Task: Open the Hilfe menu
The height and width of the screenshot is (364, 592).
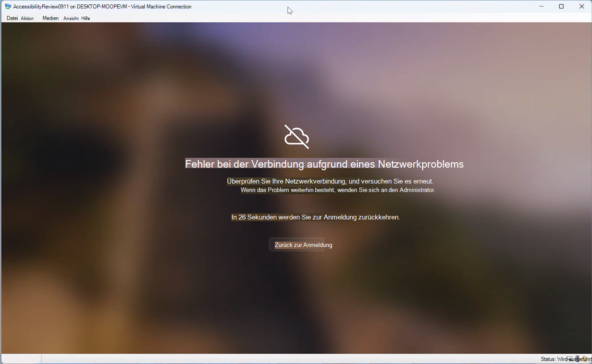Action: coord(86,18)
